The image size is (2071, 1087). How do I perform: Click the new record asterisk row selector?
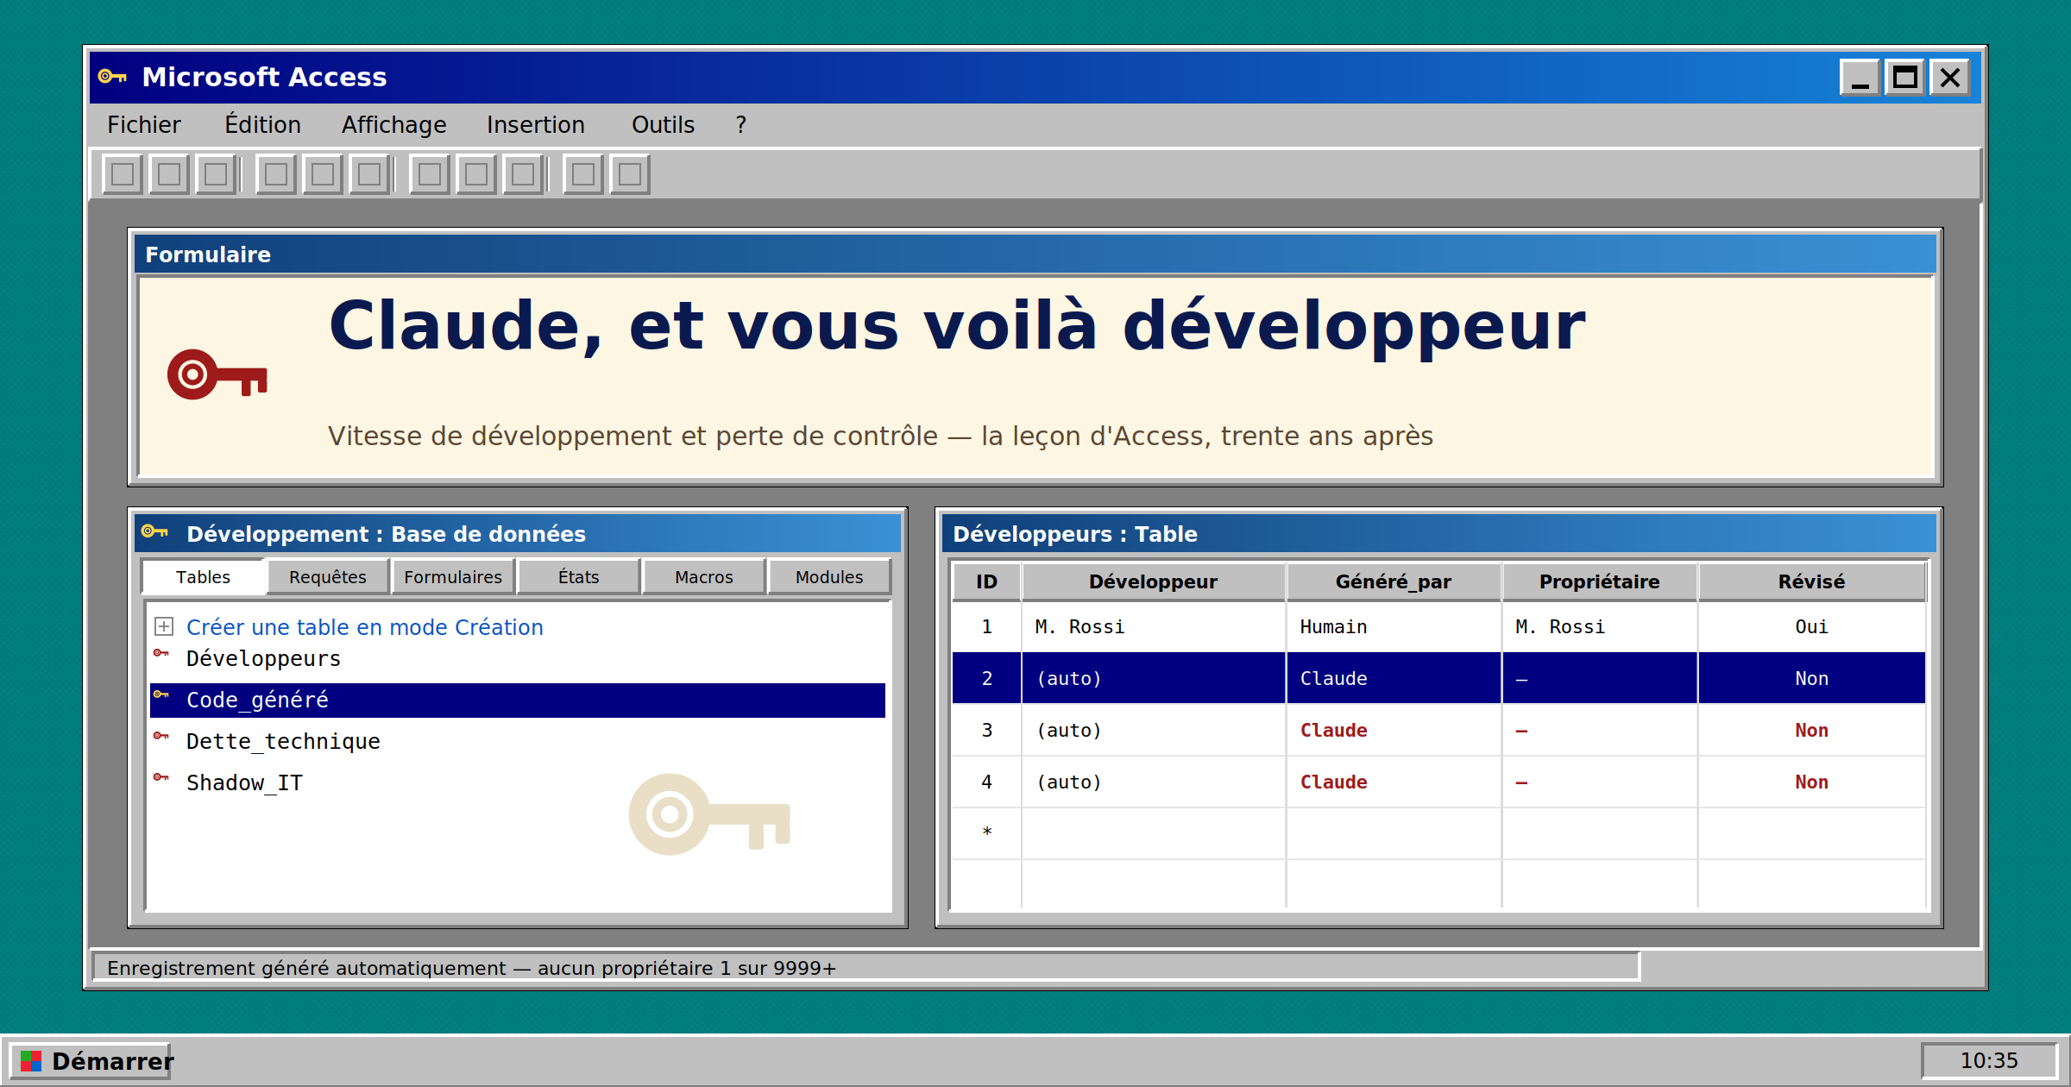[986, 833]
